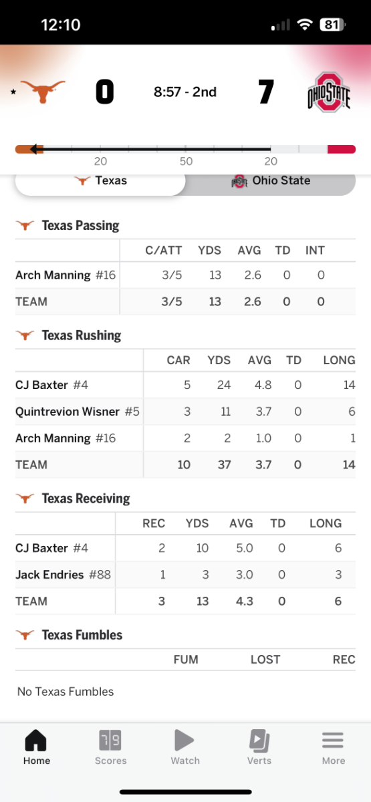The width and height of the screenshot is (371, 802).
Task: Select Arch Manning #16 in passing table
Action: (66, 275)
